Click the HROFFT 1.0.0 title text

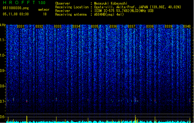[x=24, y=2]
